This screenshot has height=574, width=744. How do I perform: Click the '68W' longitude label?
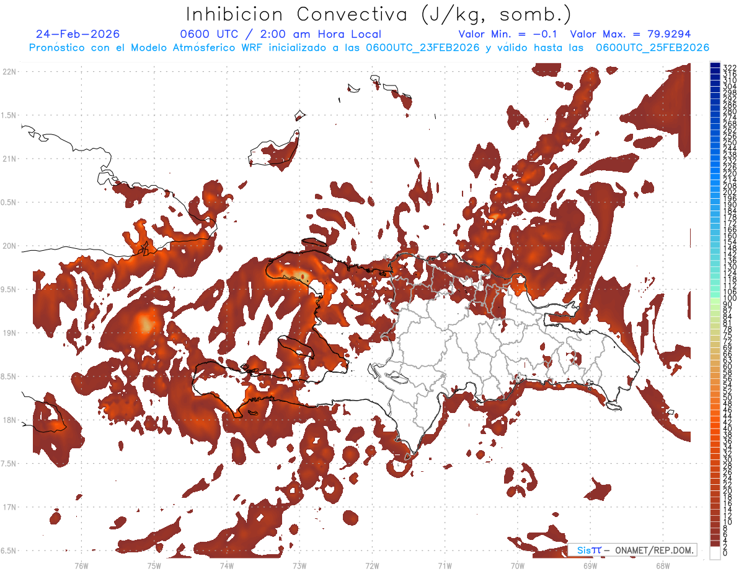(x=663, y=566)
